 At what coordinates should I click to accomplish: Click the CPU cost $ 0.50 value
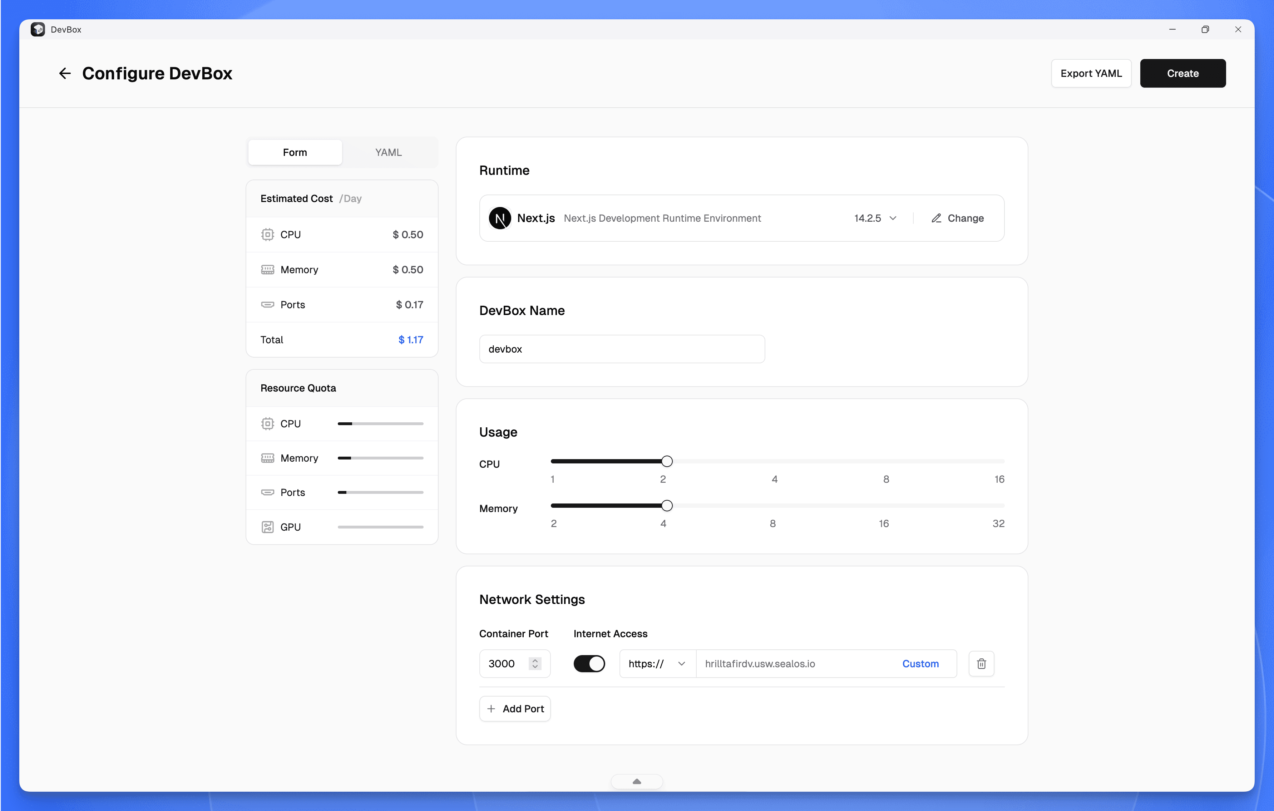pos(408,235)
